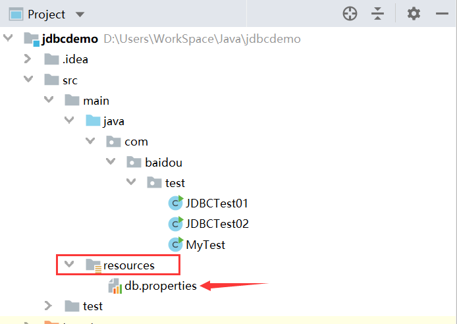Viewport: 457px width, 324px height.
Task: Click the D:\Users\WorkSpace\Java\jdbcdemo path text
Action: (x=202, y=39)
